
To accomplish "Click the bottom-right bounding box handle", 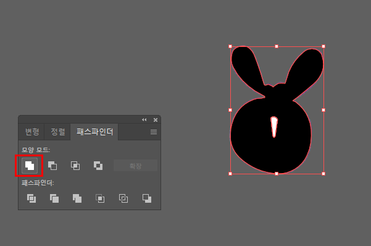I will coord(323,174).
